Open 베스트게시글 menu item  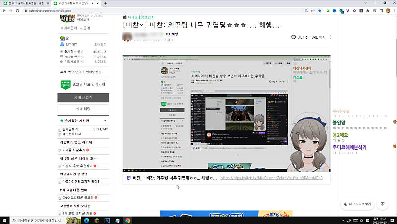[71, 134]
